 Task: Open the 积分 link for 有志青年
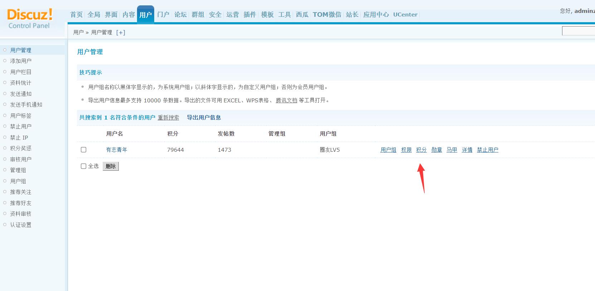click(x=421, y=150)
